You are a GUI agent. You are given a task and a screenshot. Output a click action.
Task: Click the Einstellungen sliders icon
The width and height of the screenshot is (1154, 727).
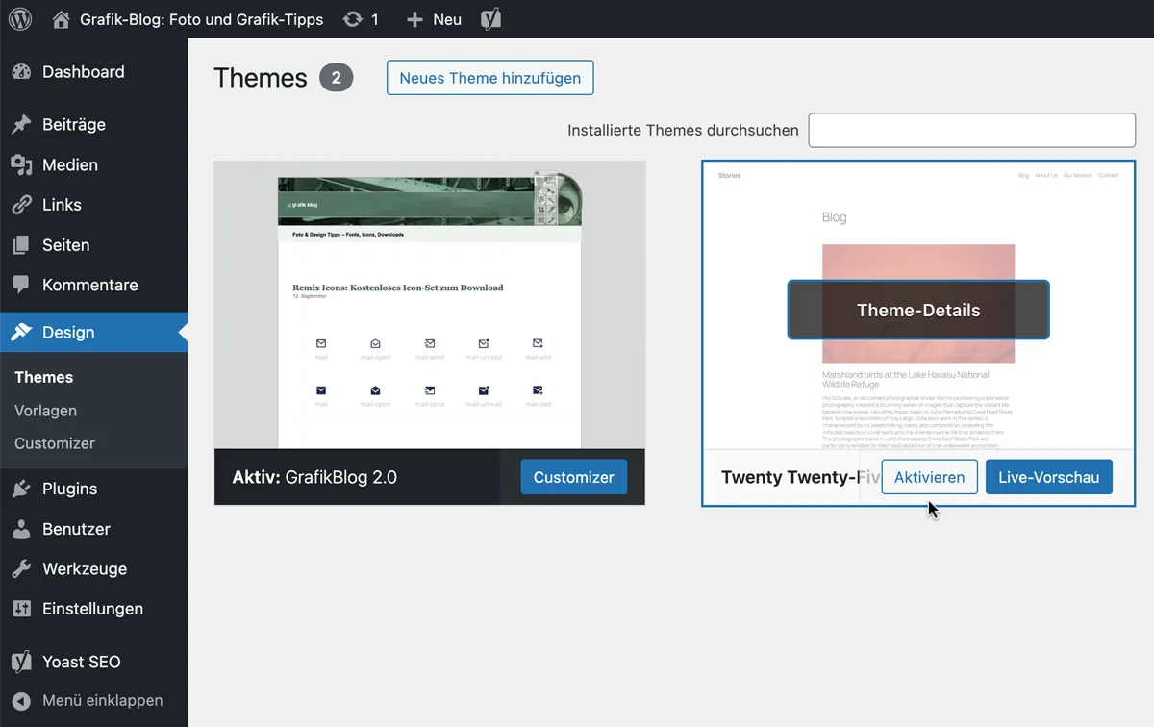pos(21,610)
